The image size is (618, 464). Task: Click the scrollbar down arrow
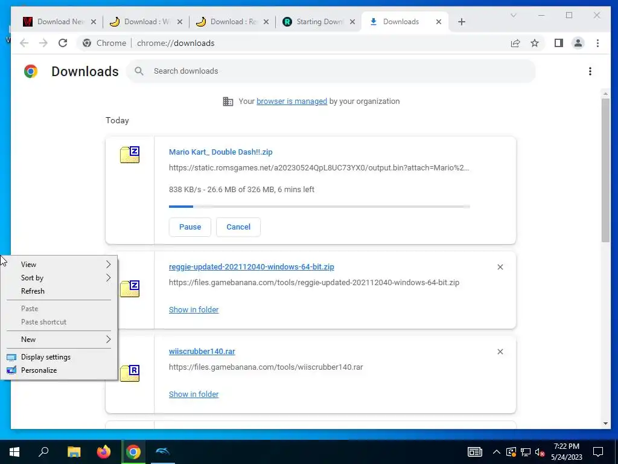(605, 424)
